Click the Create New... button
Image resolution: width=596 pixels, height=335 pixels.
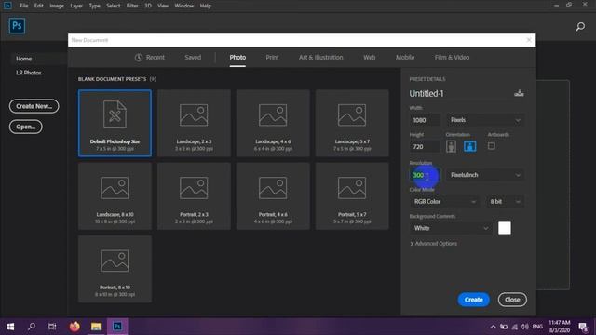[34, 106]
